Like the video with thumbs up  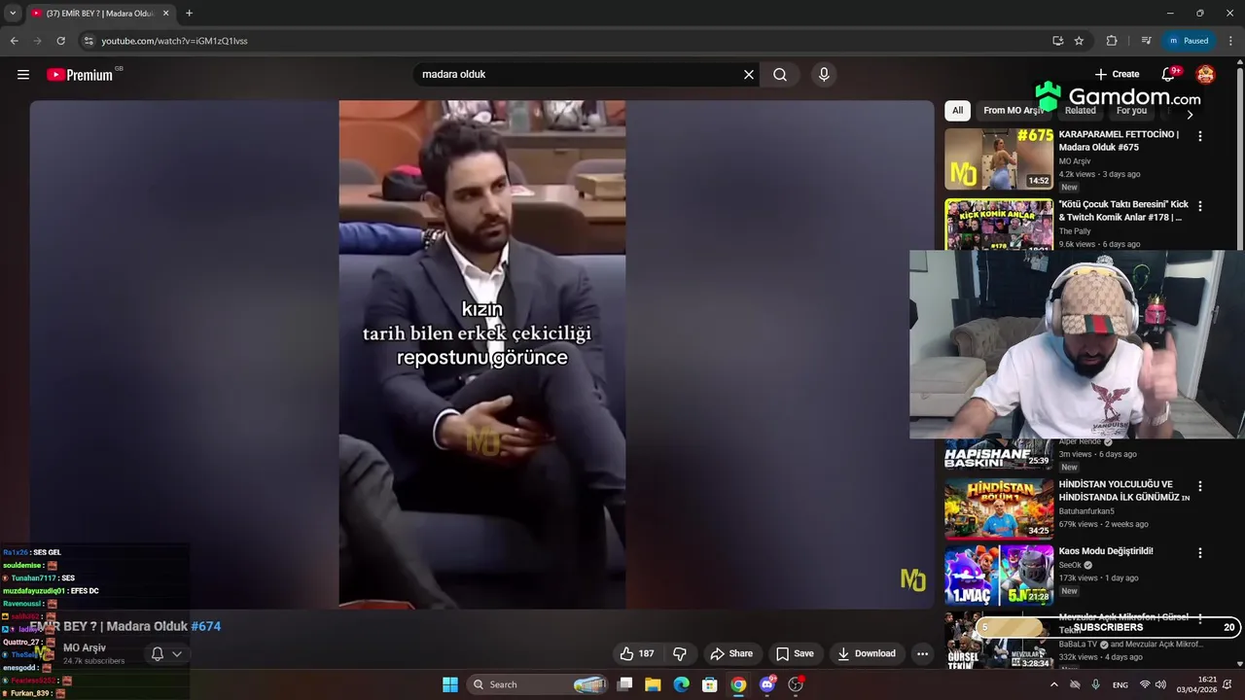[x=637, y=653]
